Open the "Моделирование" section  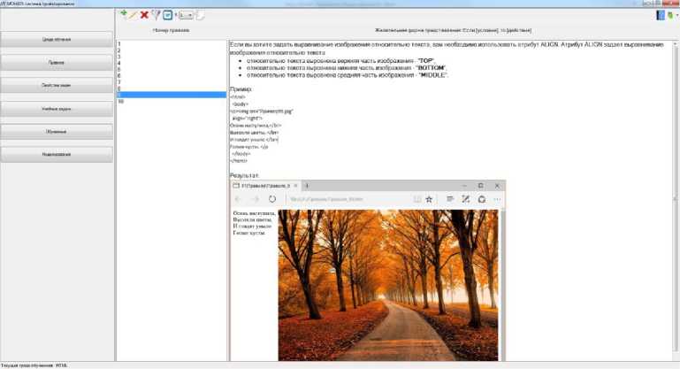click(x=57, y=155)
